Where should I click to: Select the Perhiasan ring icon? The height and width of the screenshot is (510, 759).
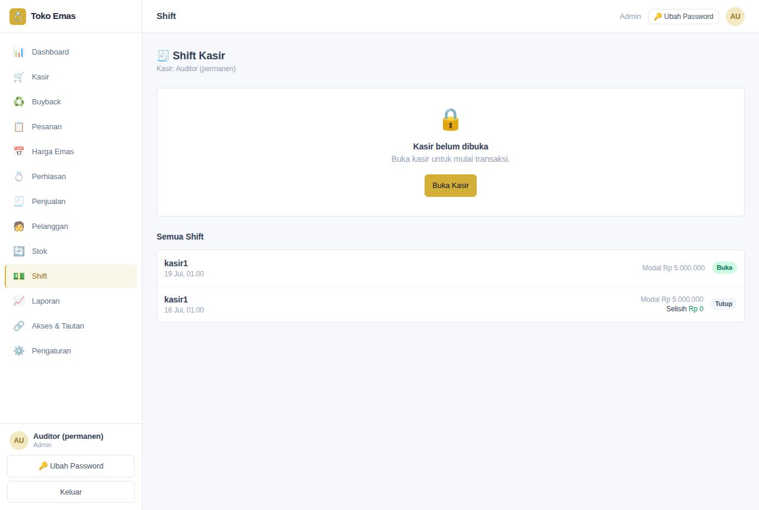point(19,177)
